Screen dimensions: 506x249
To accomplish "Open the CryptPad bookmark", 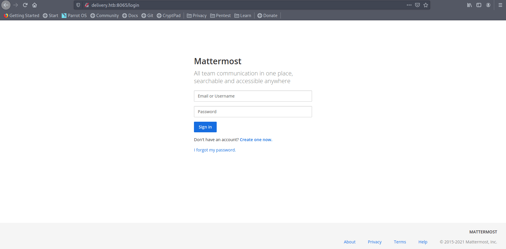I will click(169, 16).
